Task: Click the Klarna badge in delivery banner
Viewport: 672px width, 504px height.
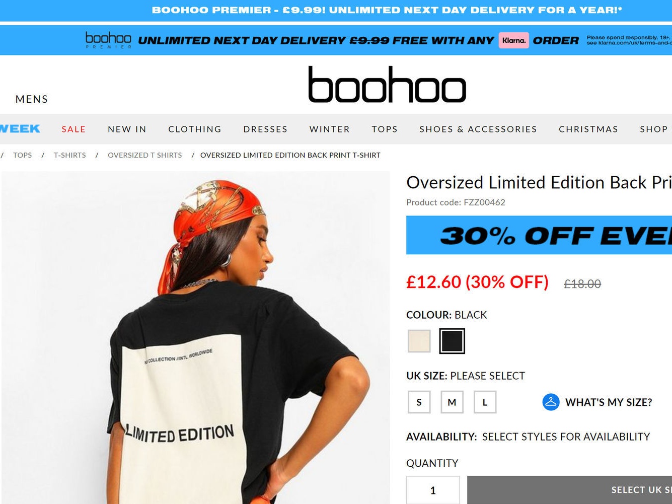Action: click(x=513, y=40)
